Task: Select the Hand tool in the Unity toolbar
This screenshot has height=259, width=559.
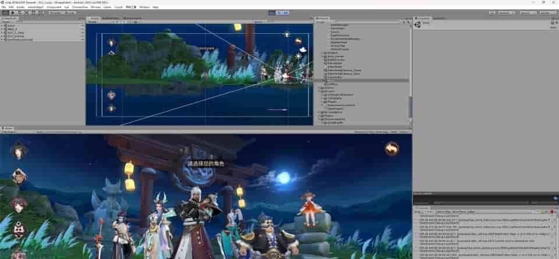Action: [5, 12]
